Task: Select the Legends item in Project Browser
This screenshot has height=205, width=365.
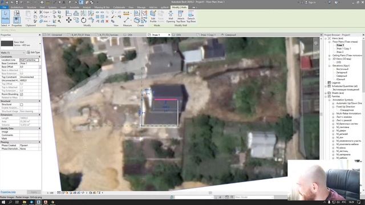Action: coord(336,83)
